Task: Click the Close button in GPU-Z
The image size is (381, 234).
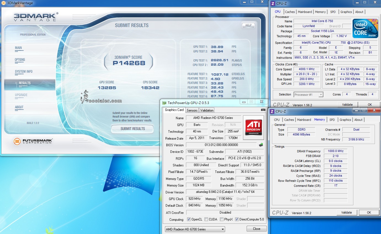Action: click(257, 229)
